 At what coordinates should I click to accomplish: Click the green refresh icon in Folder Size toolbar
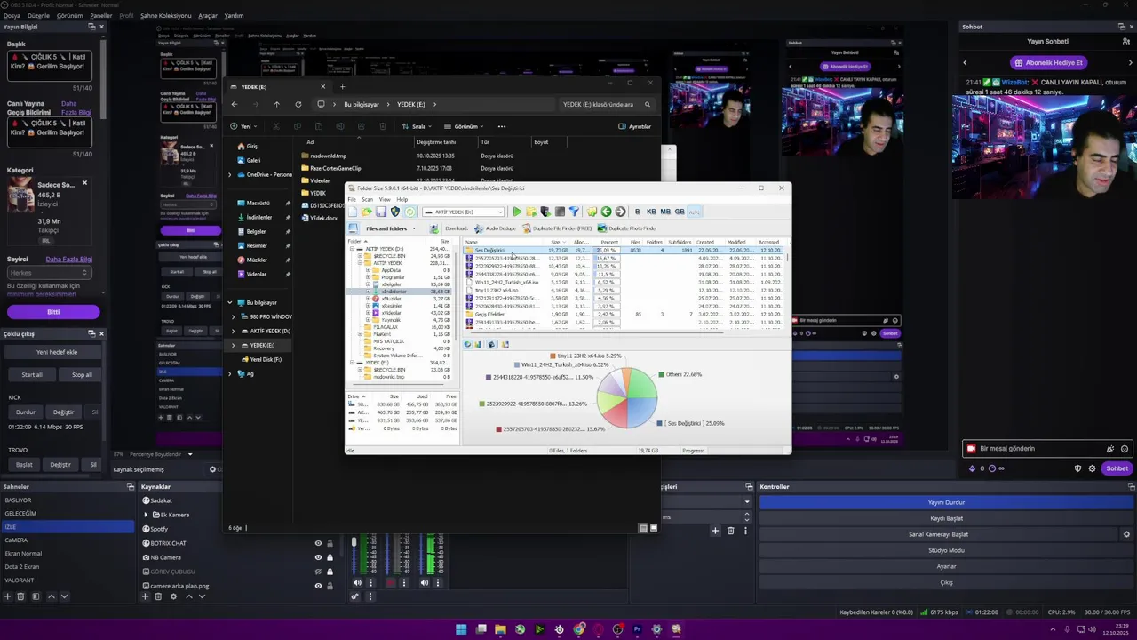(409, 212)
